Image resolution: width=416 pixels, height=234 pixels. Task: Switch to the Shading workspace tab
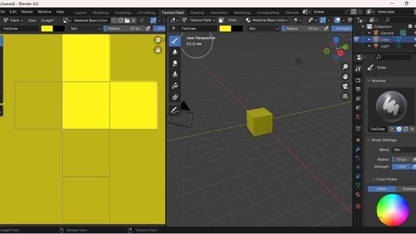tap(197, 12)
